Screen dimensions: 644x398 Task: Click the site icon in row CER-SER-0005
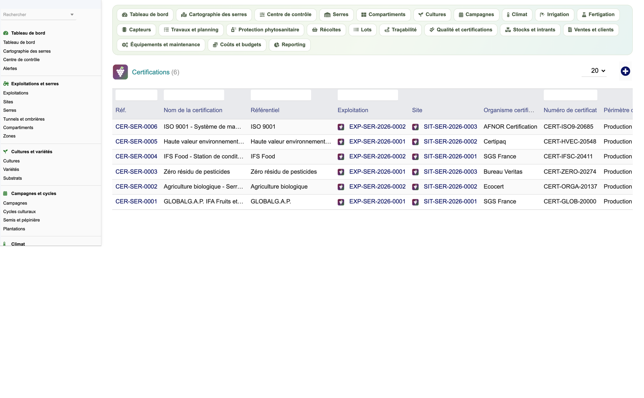(x=415, y=142)
